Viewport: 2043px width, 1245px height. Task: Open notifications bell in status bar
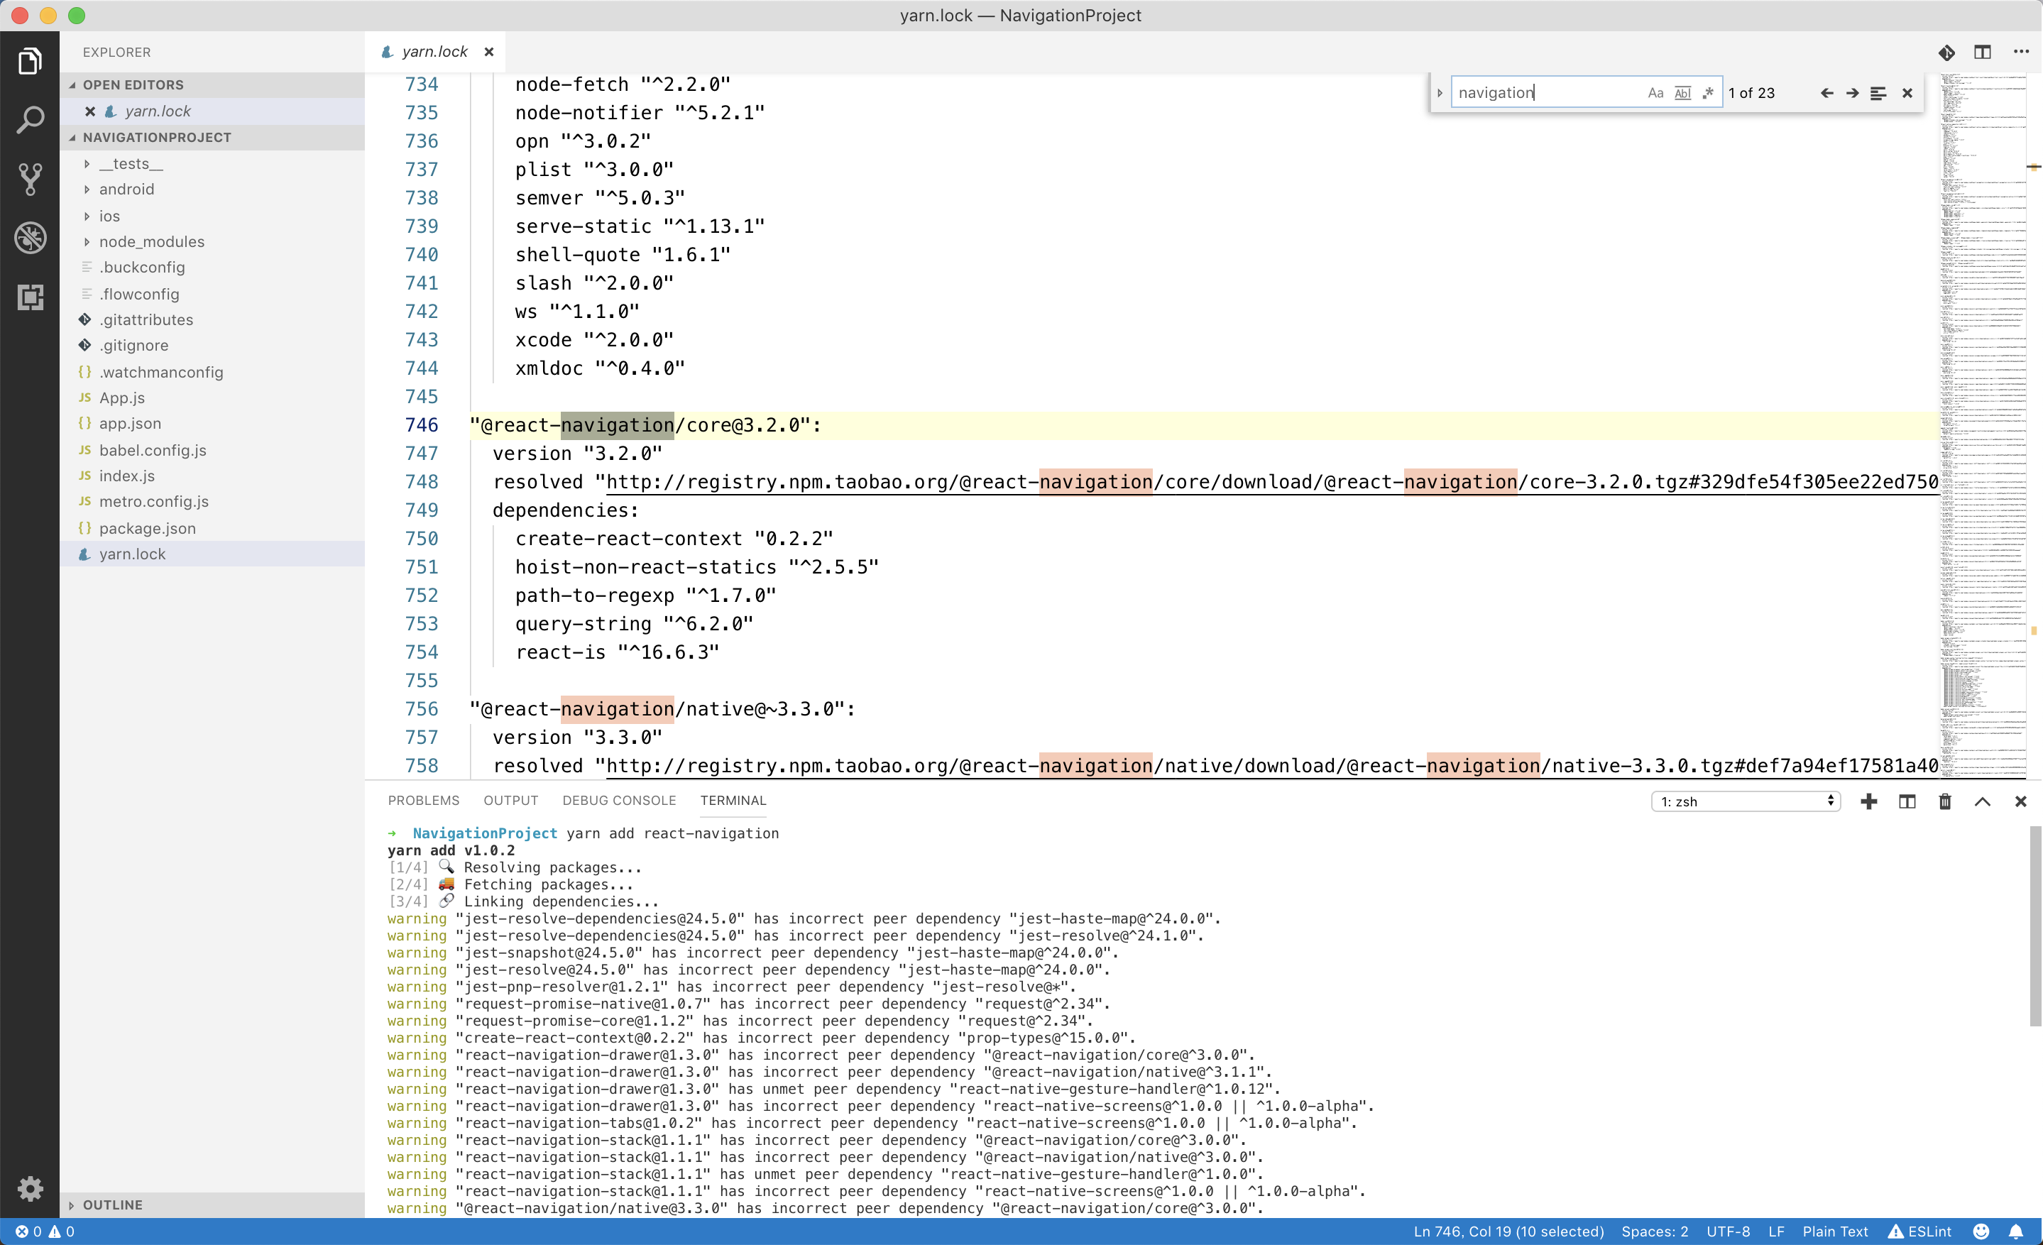coord(2017,1232)
